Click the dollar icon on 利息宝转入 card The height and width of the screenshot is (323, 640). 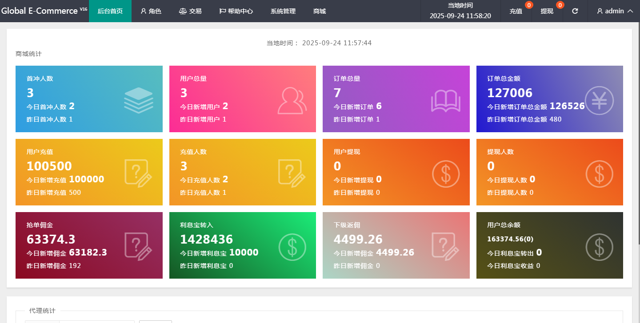[x=292, y=246]
